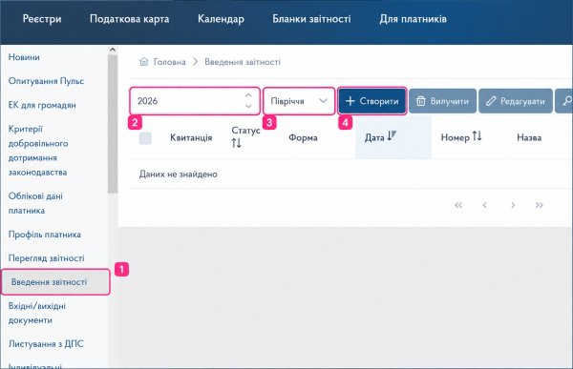
Task: Decrease the year with down arrow
Action: [x=248, y=106]
